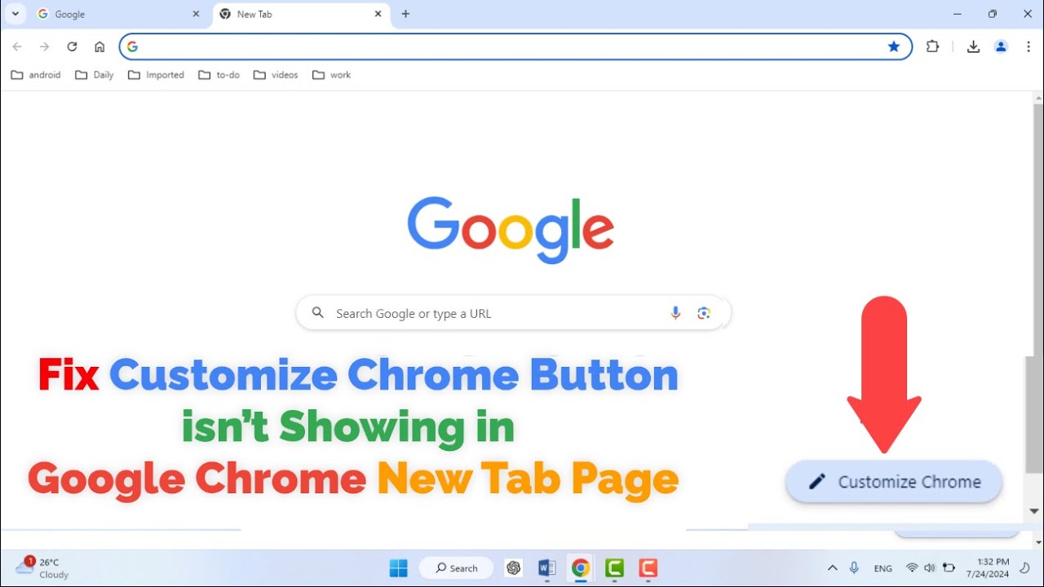Close the New Tab tab
The height and width of the screenshot is (587, 1044).
tap(378, 14)
